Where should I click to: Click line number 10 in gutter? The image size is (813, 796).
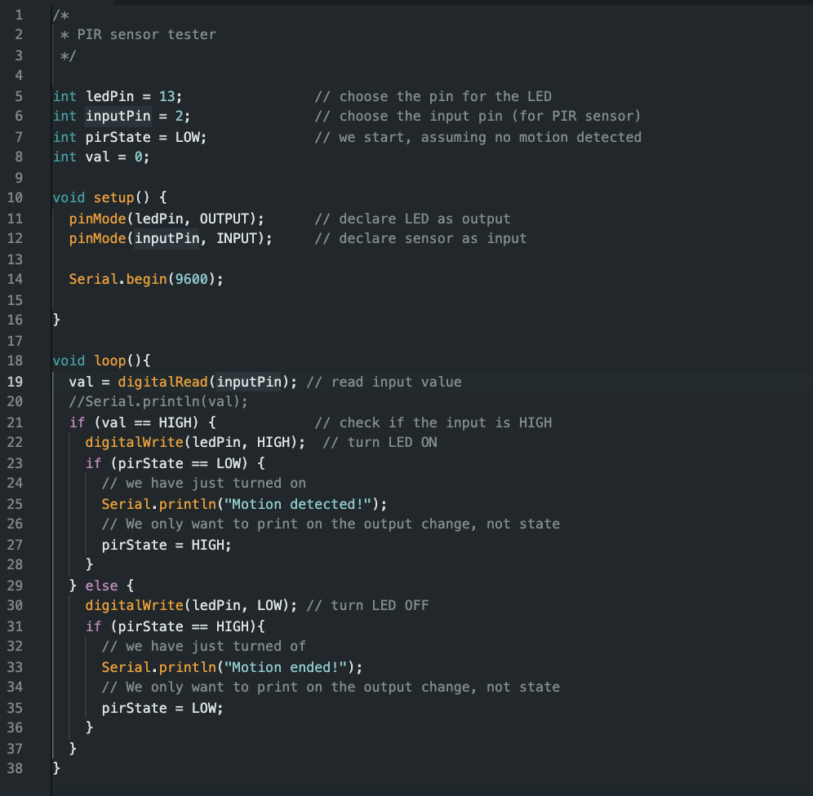15,198
